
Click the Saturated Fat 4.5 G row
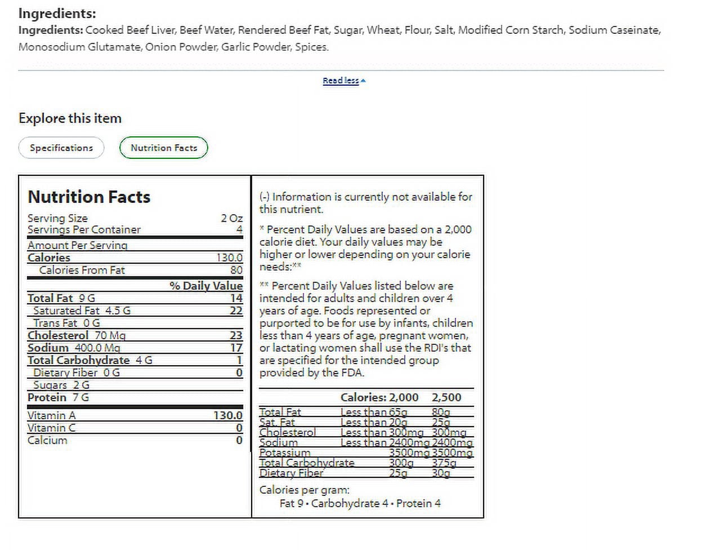[x=135, y=311]
